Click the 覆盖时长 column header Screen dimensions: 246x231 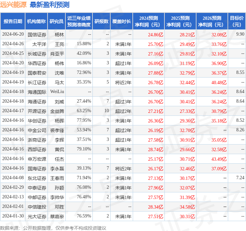[122, 21]
